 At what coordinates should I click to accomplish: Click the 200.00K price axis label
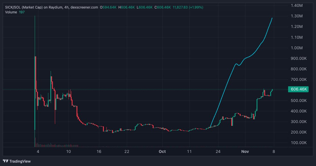[299, 132]
